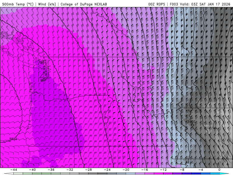233x175 pixels.
Task: Click the -40 colorbar tick label
Action: point(32,170)
